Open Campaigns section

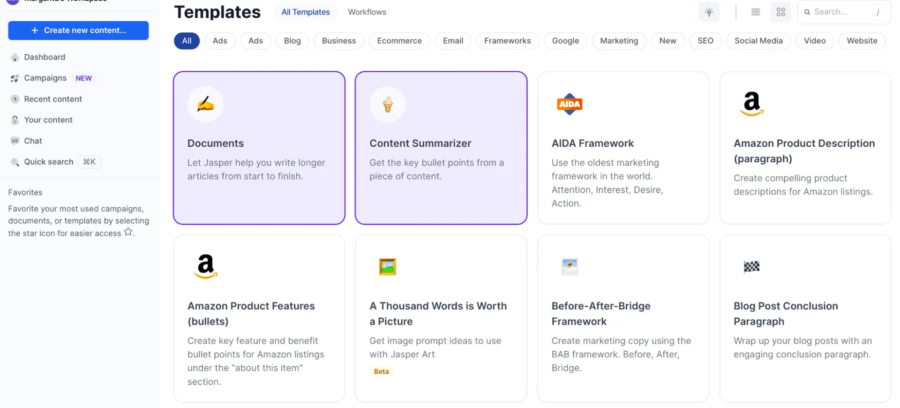(x=45, y=78)
